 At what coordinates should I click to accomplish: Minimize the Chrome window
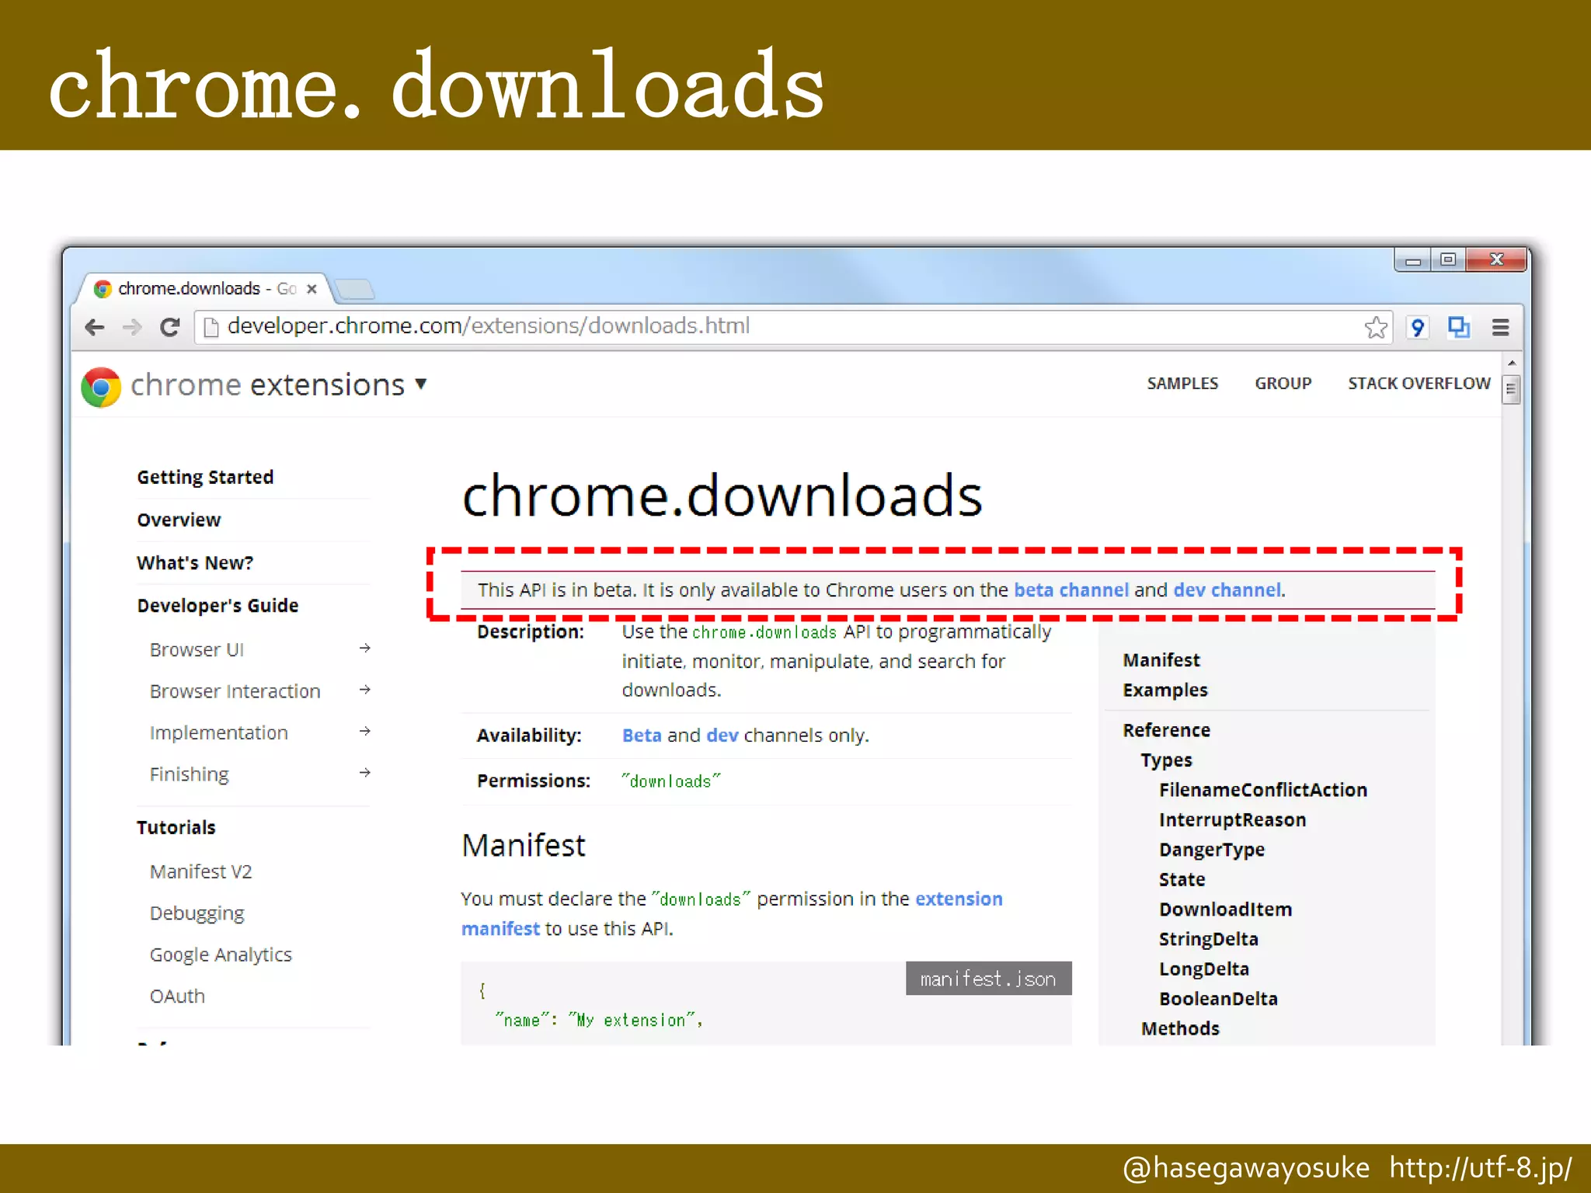point(1413,261)
